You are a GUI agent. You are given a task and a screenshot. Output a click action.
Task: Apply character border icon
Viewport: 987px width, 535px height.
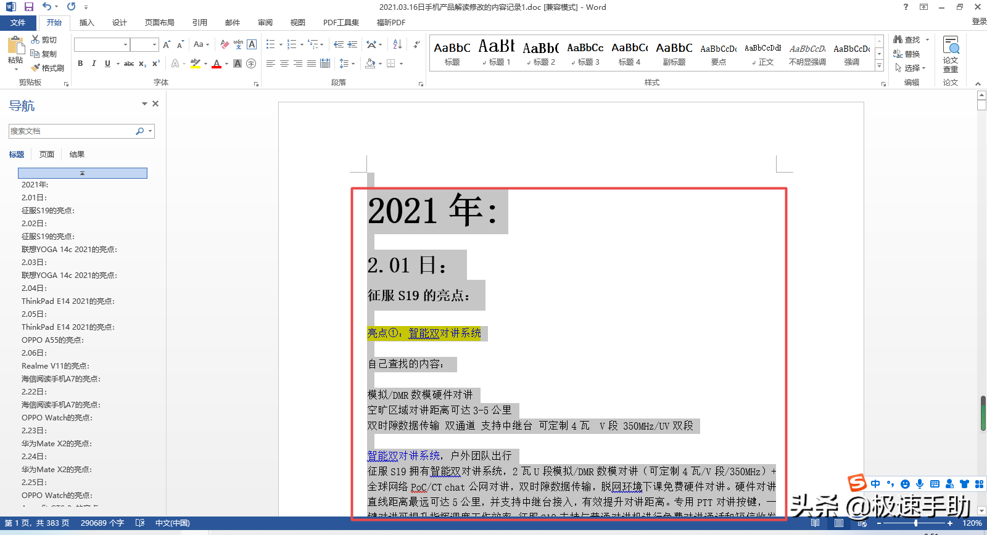[x=252, y=44]
